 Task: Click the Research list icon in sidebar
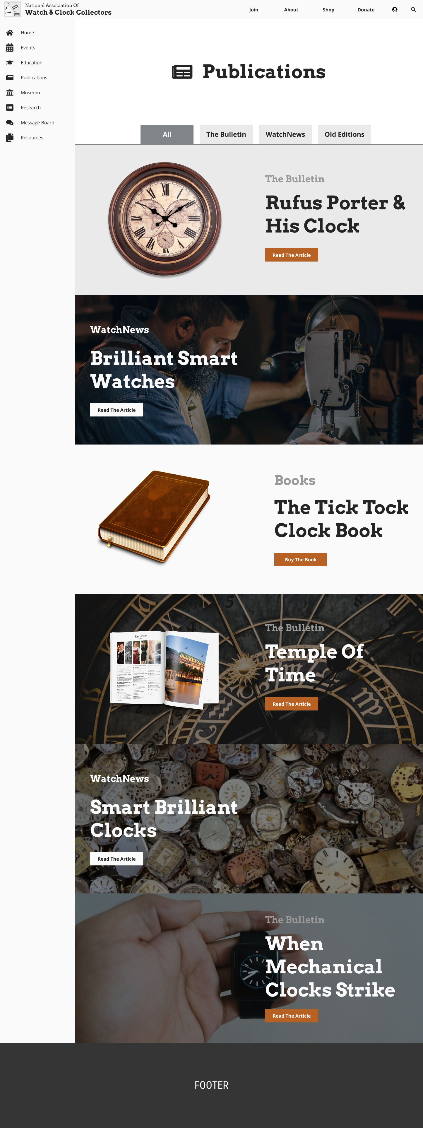(10, 108)
